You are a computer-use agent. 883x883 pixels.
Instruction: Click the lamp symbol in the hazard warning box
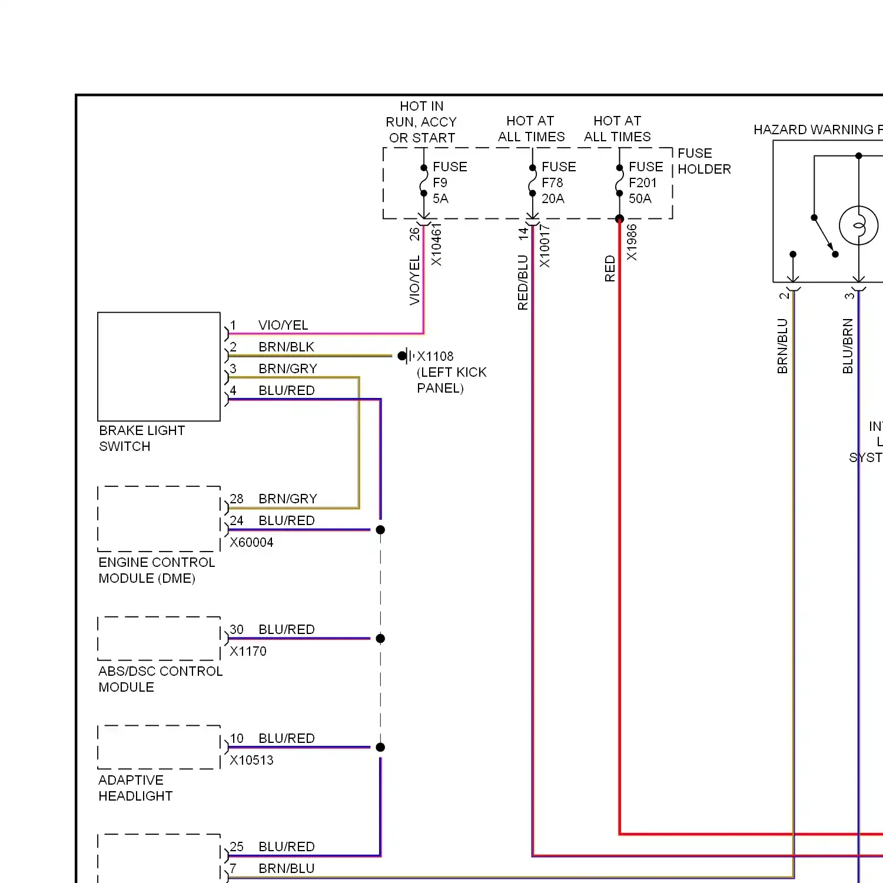point(859,225)
